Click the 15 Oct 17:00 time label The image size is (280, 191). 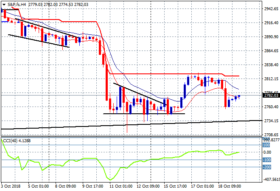(x=175, y=186)
